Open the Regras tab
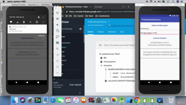 pos(101,32)
